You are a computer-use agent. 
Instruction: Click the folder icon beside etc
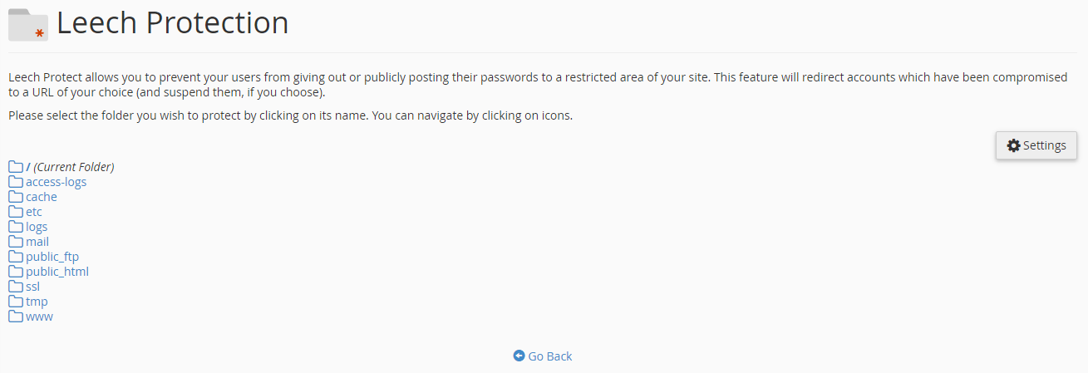click(x=16, y=212)
